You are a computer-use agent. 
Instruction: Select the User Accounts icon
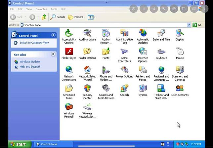(180, 90)
